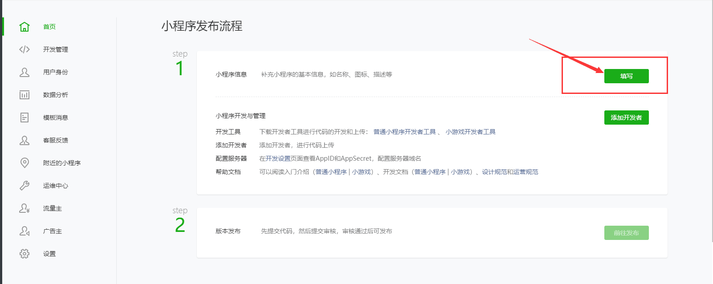Go to 首页 menu item
Screen dimensions: 713x284
[49, 27]
